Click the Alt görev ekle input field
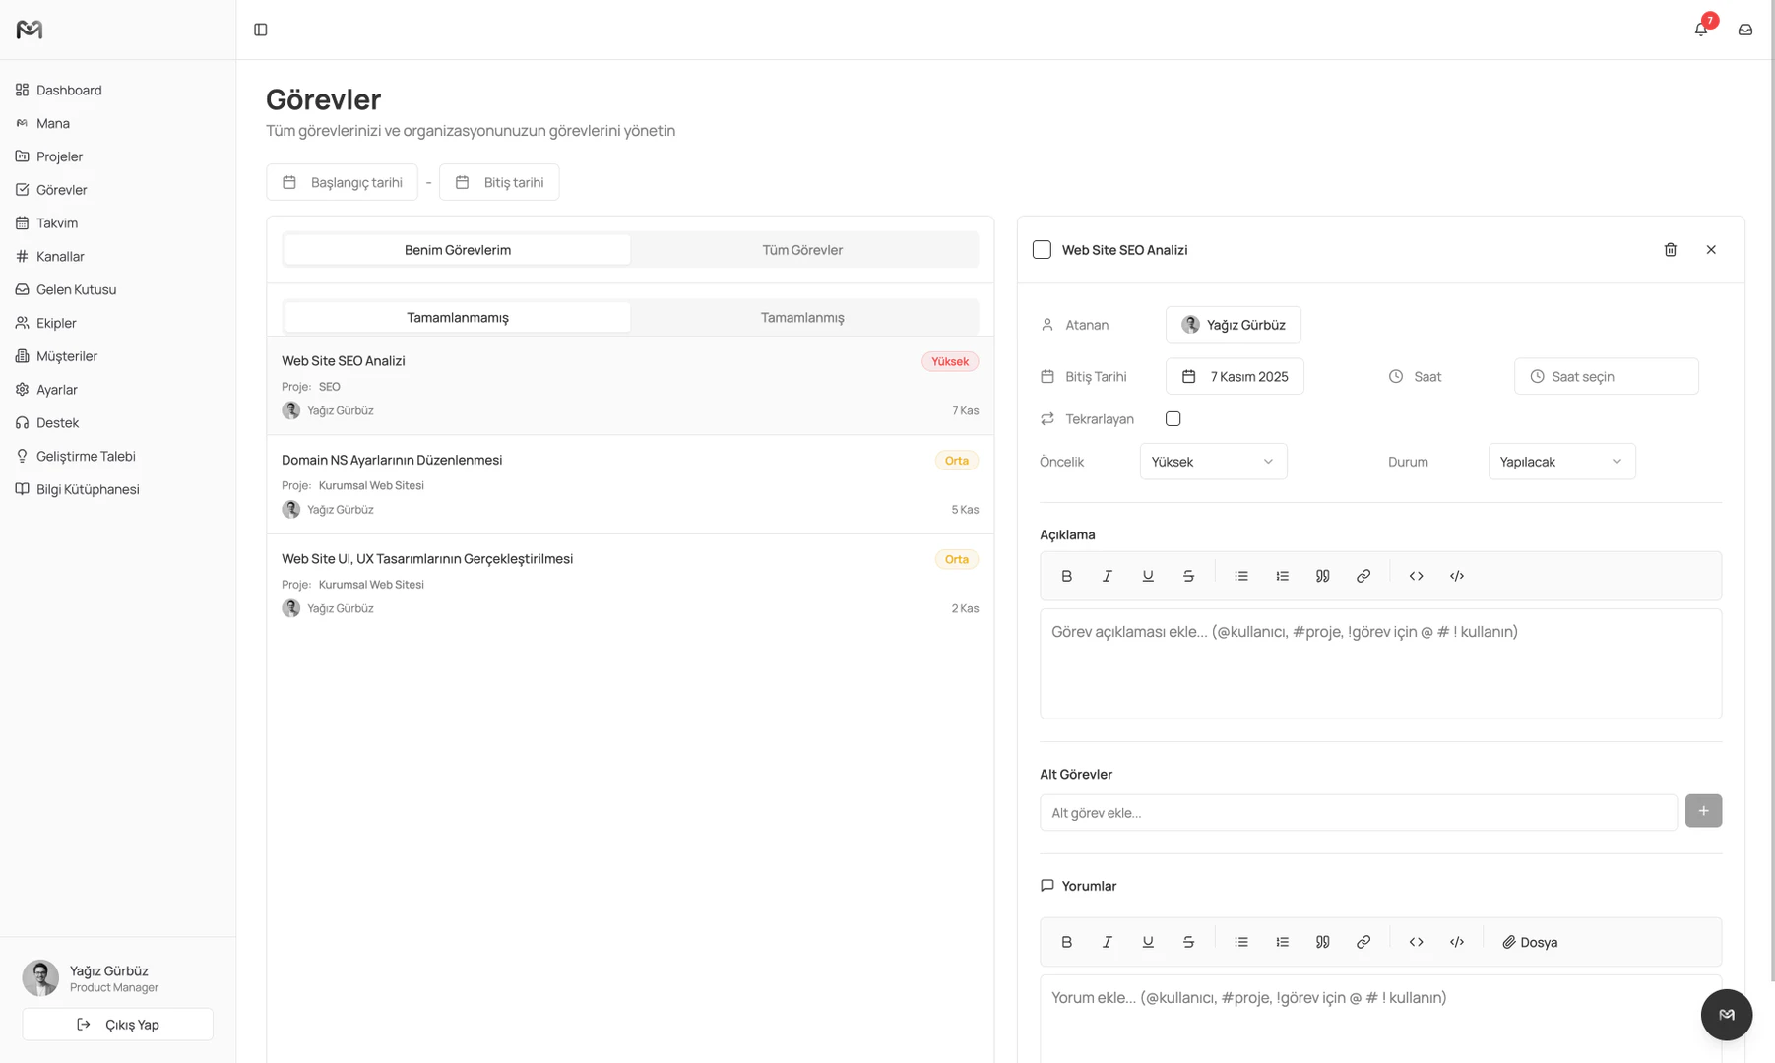This screenshot has width=1775, height=1063. 1358,812
